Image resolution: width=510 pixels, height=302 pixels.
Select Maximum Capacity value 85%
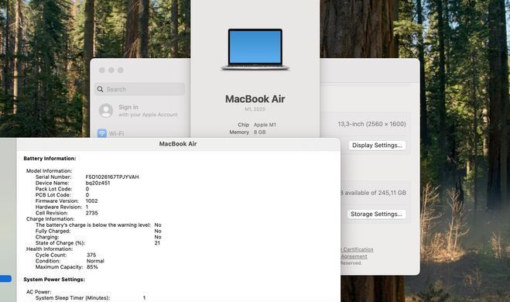point(92,267)
